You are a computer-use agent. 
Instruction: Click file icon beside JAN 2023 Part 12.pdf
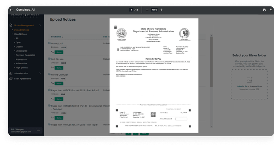(50, 124)
